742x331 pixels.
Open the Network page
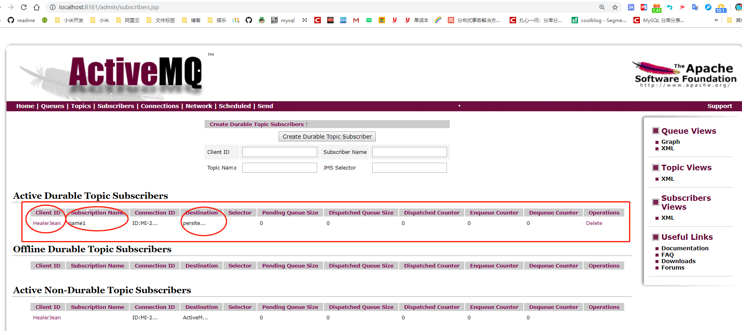tap(199, 106)
